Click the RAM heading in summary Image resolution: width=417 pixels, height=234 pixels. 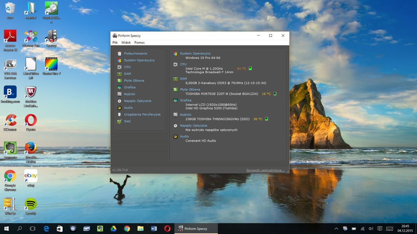click(183, 79)
